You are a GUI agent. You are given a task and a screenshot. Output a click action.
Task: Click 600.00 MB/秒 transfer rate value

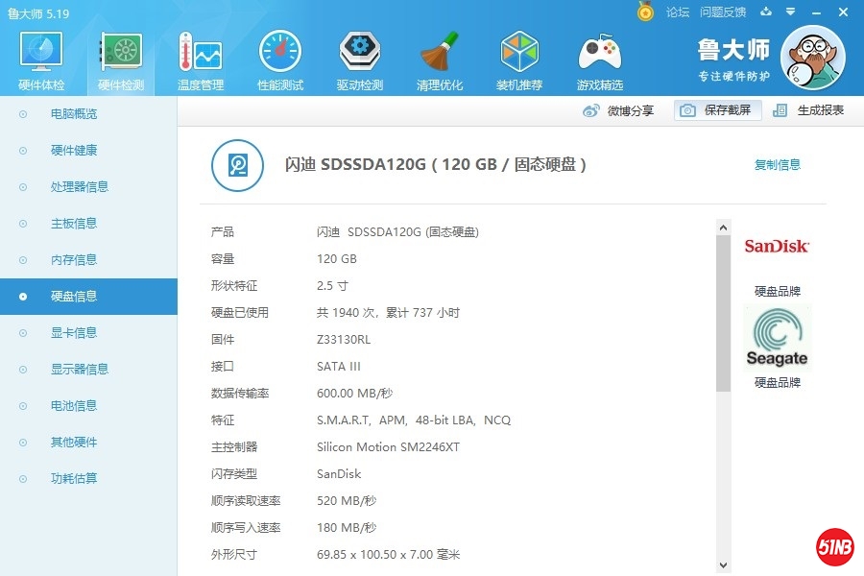tap(354, 394)
